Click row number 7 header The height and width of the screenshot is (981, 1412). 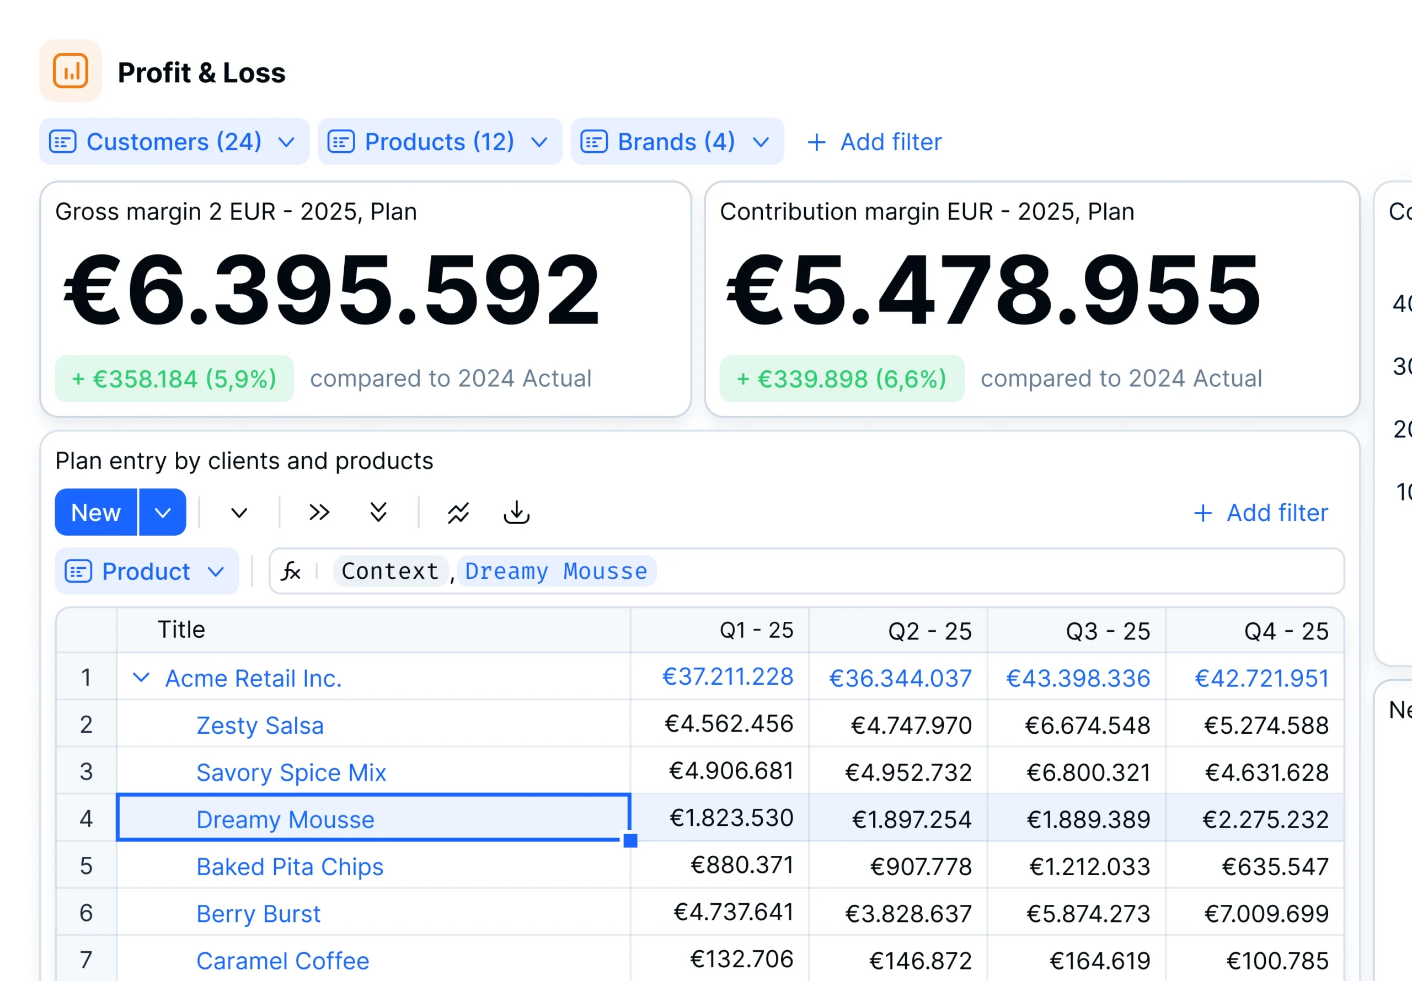(x=86, y=958)
